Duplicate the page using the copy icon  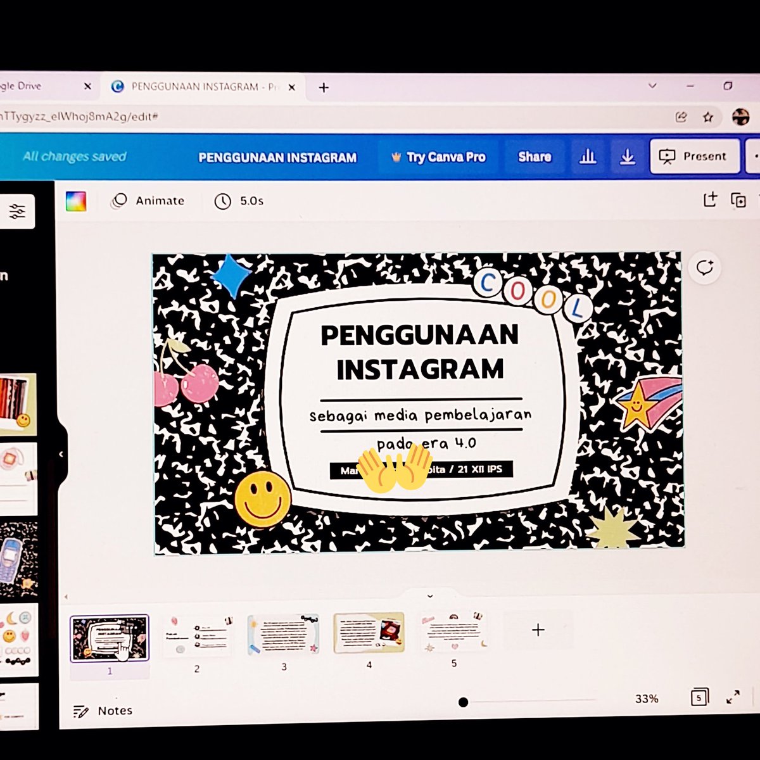point(738,199)
